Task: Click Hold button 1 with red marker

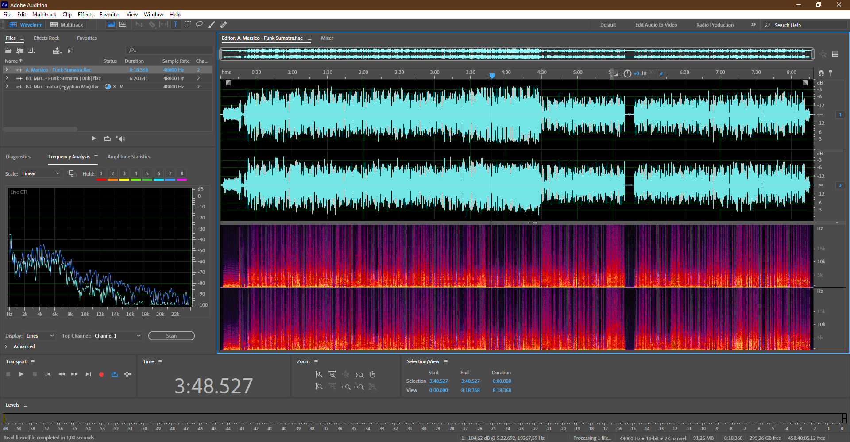Action: point(101,174)
